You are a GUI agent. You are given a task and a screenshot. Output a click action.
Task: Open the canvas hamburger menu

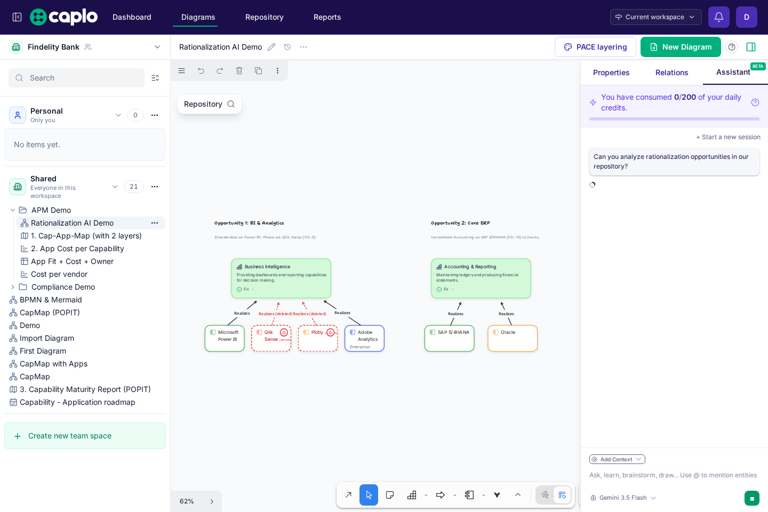pyautogui.click(x=181, y=70)
